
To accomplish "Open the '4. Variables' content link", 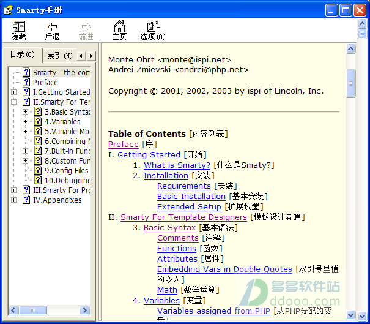I will click(x=161, y=300).
